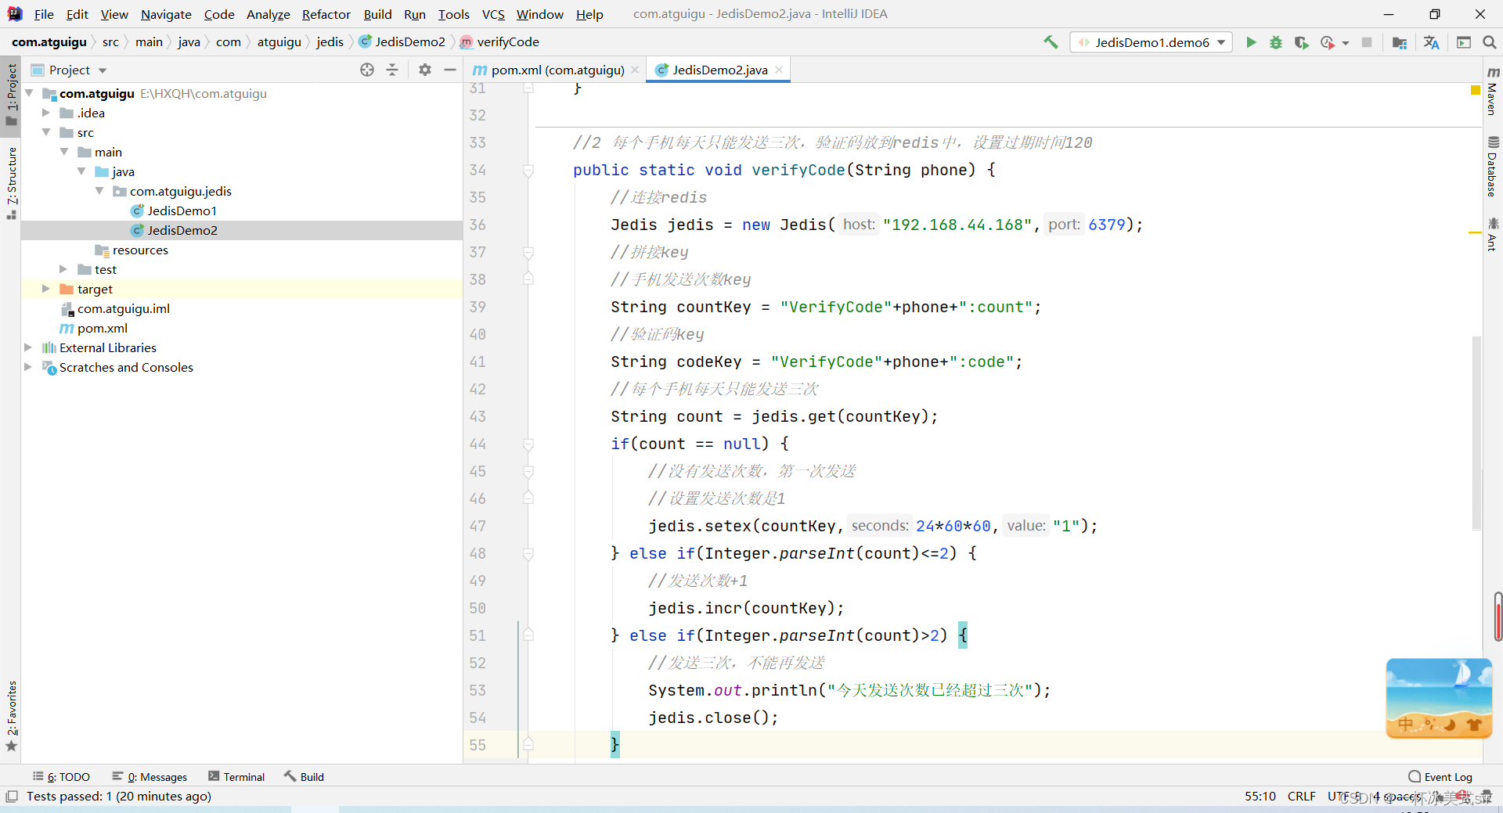Open the File menu
Viewport: 1503px width, 813px height.
pos(44,14)
